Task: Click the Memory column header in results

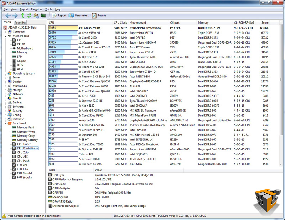Action: 215,22
